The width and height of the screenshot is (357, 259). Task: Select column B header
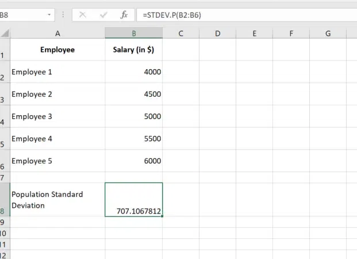coord(134,33)
